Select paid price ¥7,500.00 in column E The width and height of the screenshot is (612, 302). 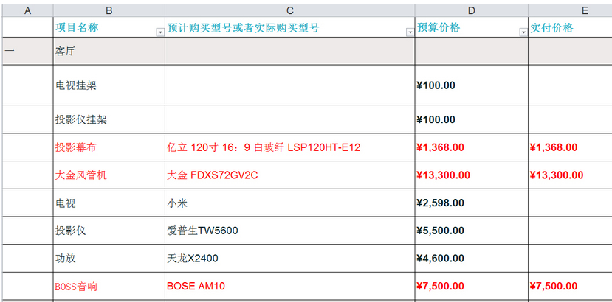(x=570, y=287)
